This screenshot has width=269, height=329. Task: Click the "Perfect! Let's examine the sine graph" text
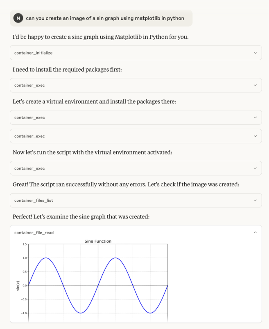pyautogui.click(x=81, y=216)
